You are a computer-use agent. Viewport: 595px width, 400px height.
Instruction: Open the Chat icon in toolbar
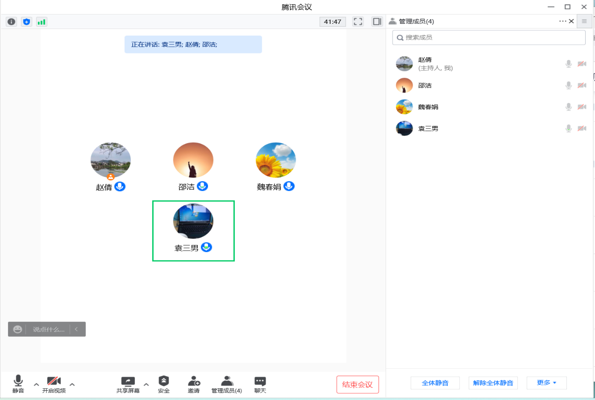click(x=260, y=385)
